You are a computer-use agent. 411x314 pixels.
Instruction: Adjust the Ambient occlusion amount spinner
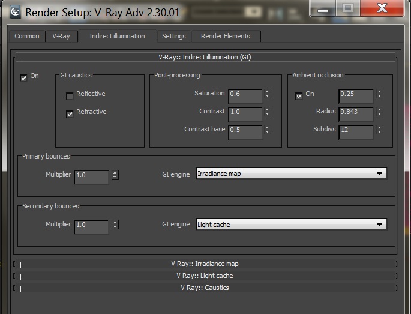(x=380, y=94)
